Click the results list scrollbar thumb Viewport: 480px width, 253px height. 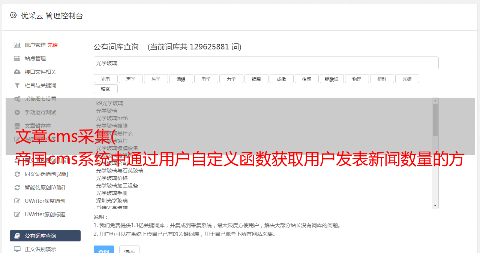click(x=435, y=120)
